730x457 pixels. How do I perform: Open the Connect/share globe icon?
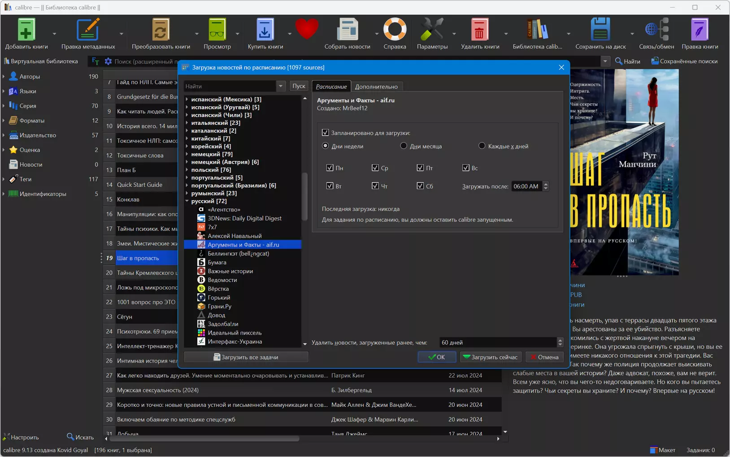pyautogui.click(x=656, y=30)
